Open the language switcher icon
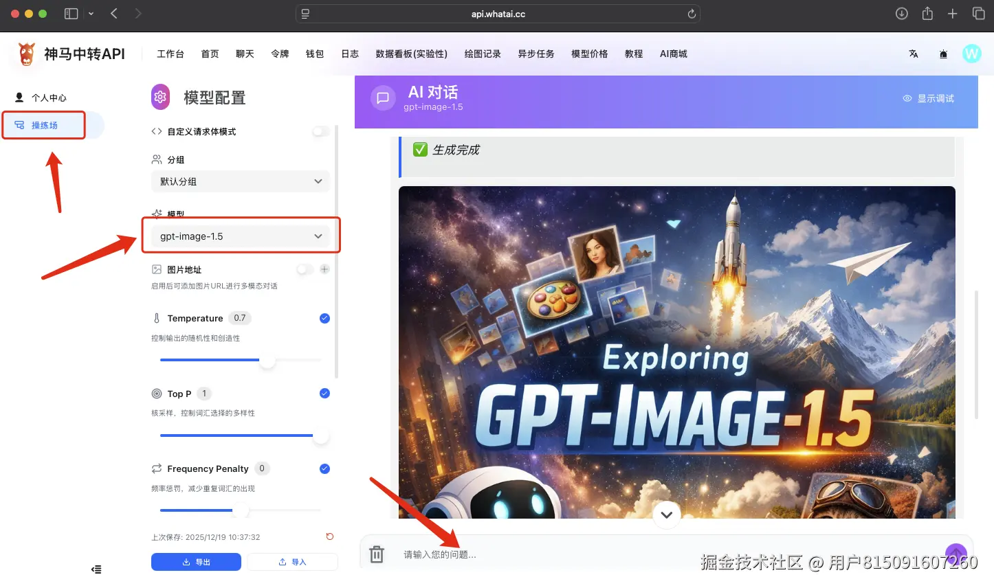Screen dimensions: 994x588 point(914,53)
